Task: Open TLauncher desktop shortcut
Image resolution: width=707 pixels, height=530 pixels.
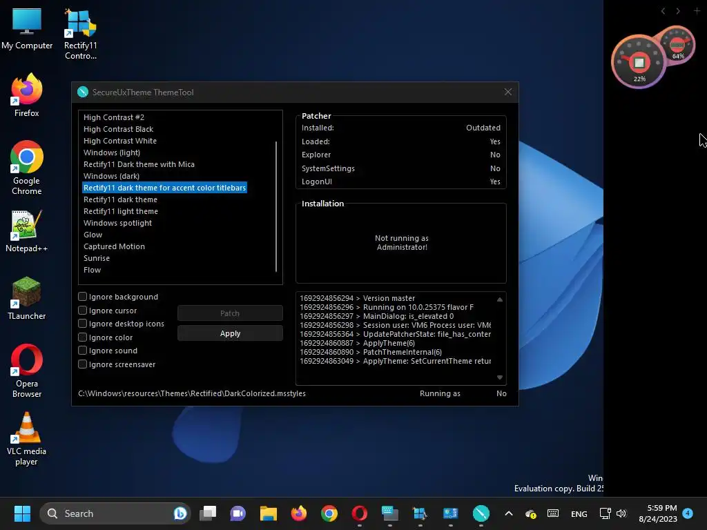Action: point(27,298)
